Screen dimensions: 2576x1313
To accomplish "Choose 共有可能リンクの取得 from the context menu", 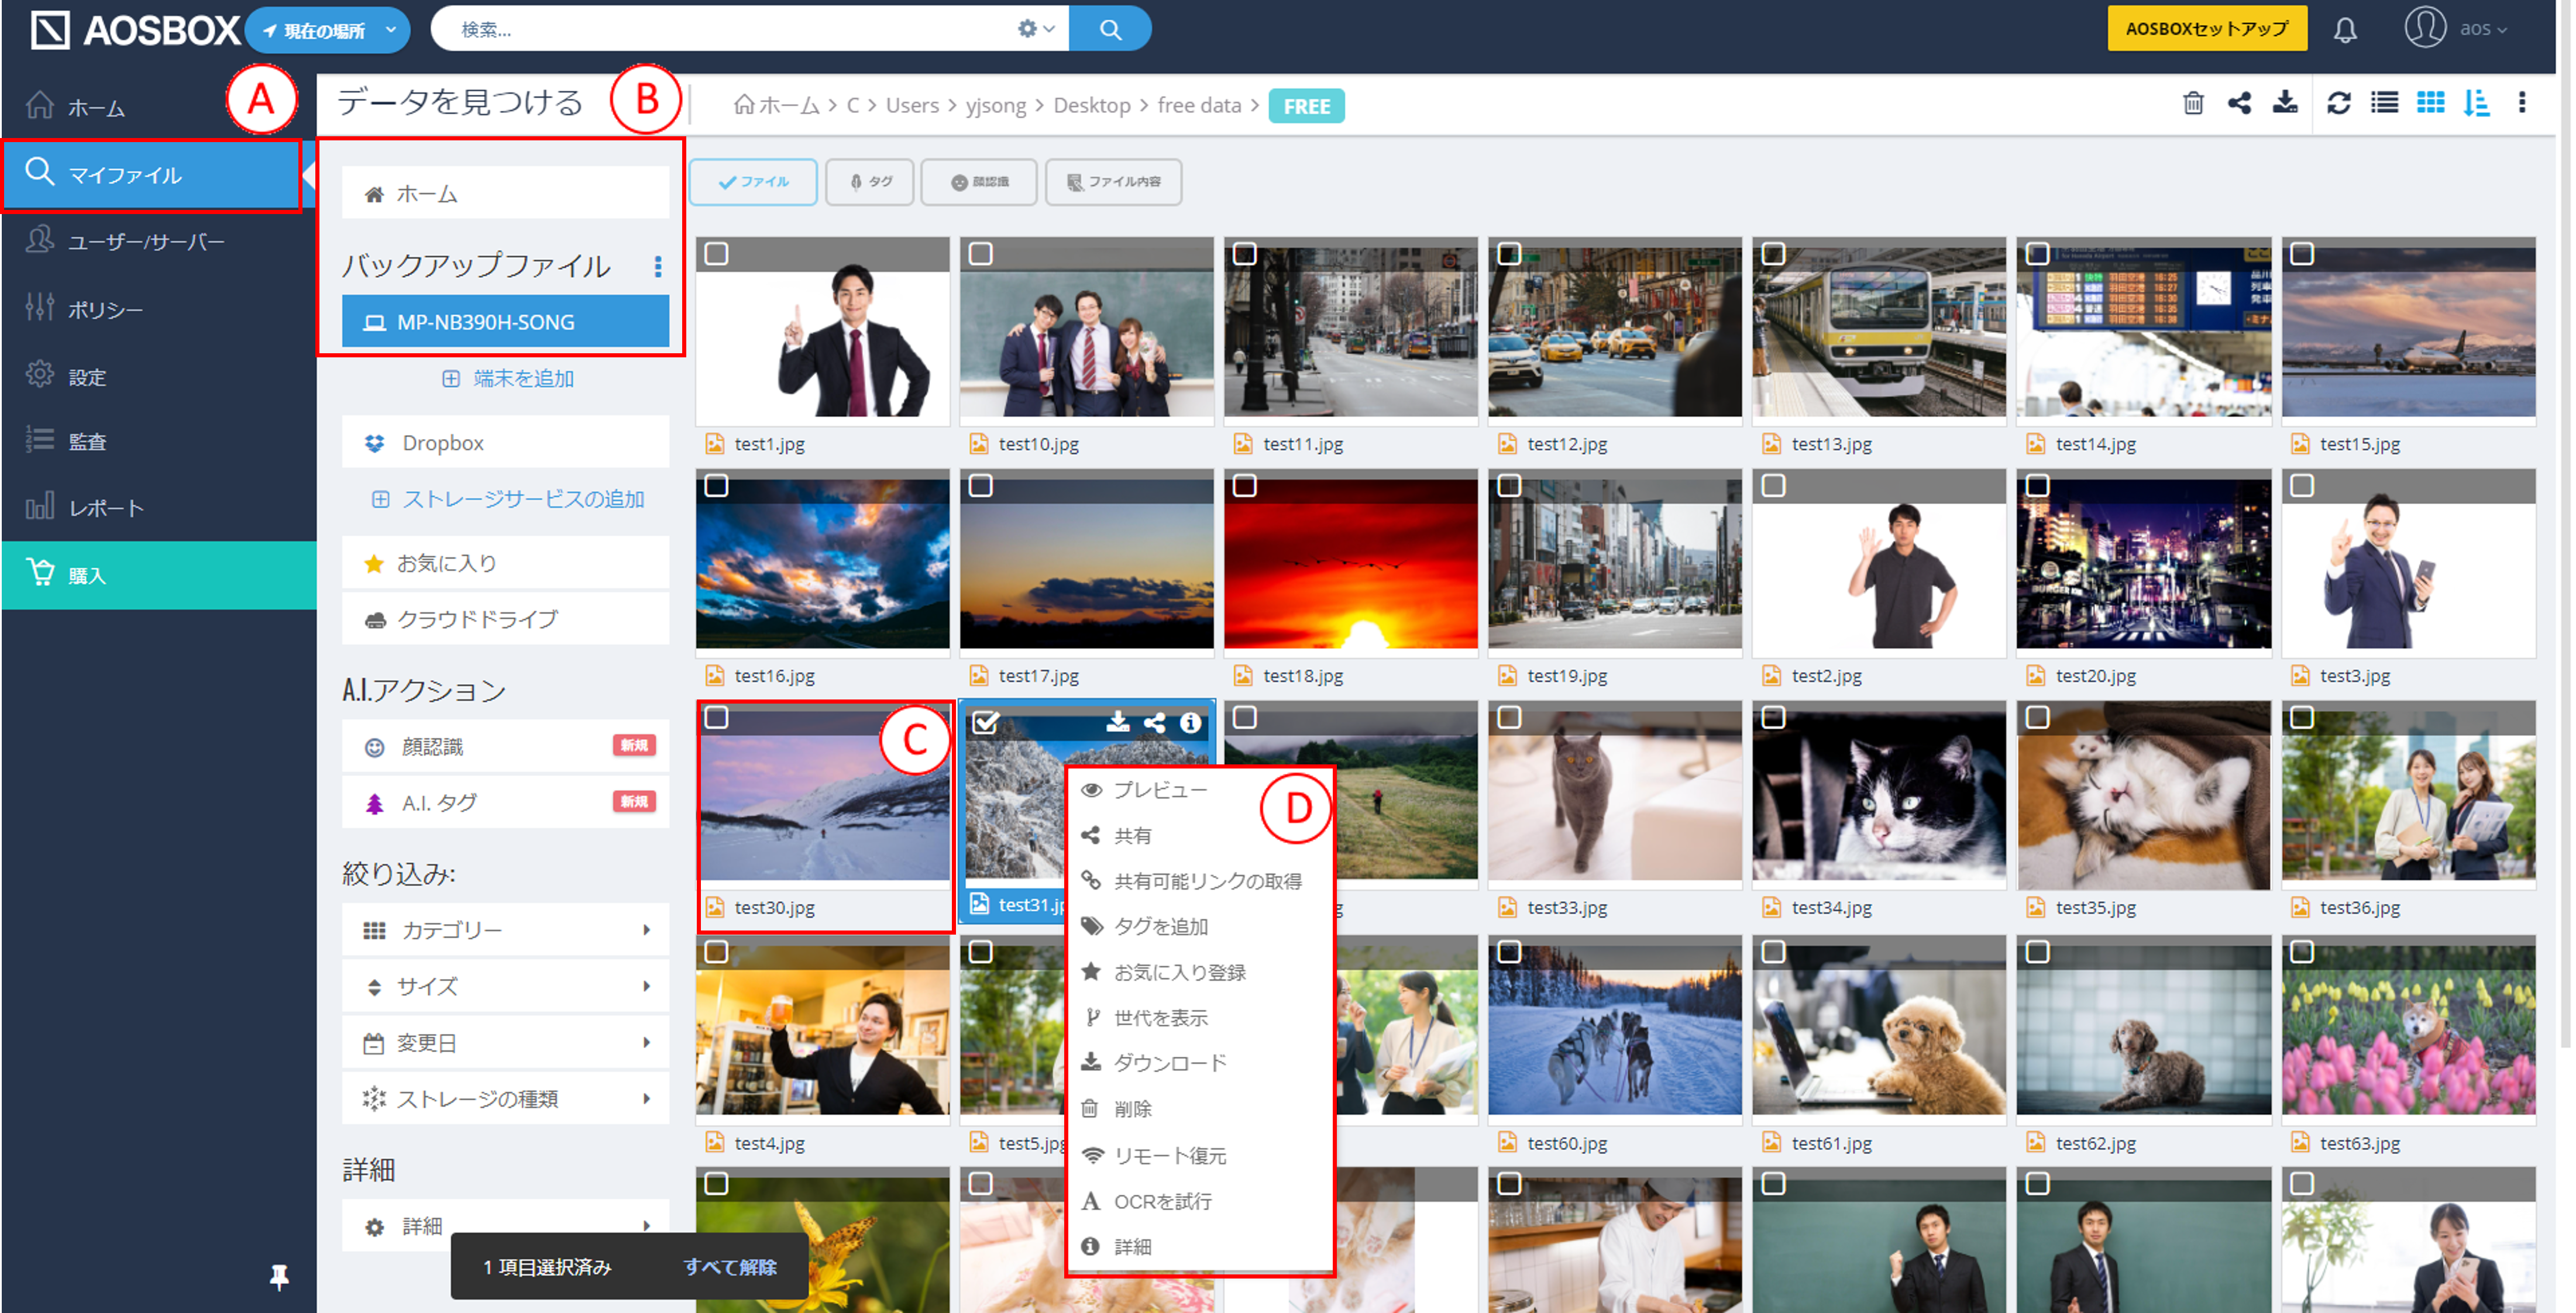I will (1200, 881).
